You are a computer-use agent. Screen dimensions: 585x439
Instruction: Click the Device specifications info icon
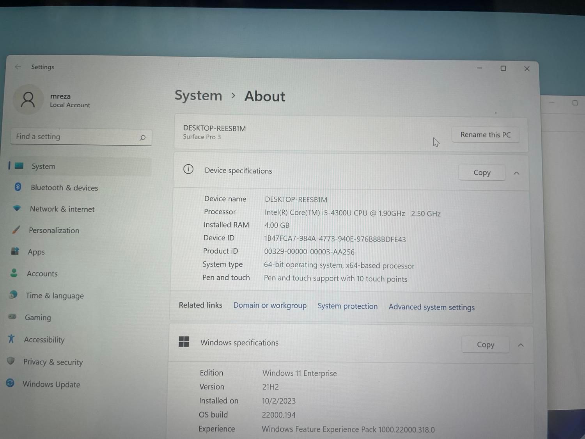click(188, 169)
